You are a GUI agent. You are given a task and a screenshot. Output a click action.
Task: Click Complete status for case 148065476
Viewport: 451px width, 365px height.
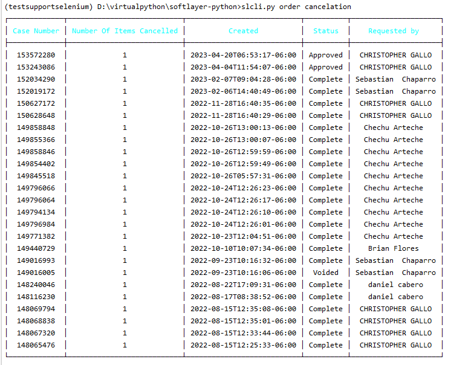326,345
